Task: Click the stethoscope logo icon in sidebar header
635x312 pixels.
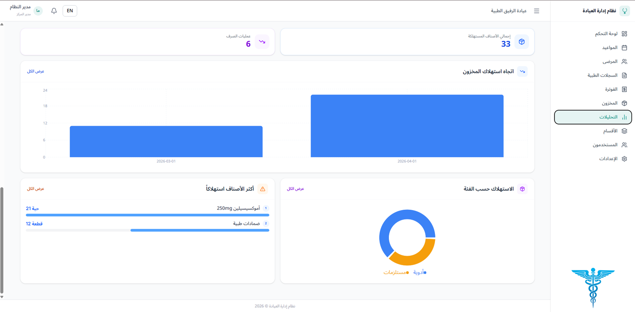Action: 624,11
